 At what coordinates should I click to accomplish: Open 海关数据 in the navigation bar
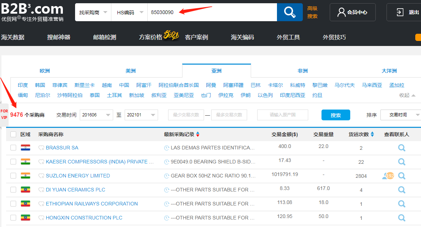(x=13, y=37)
